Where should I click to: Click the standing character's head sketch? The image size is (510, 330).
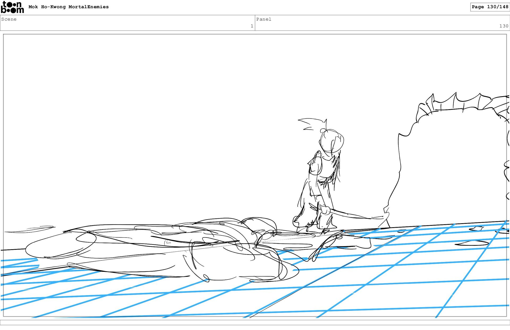coord(331,141)
